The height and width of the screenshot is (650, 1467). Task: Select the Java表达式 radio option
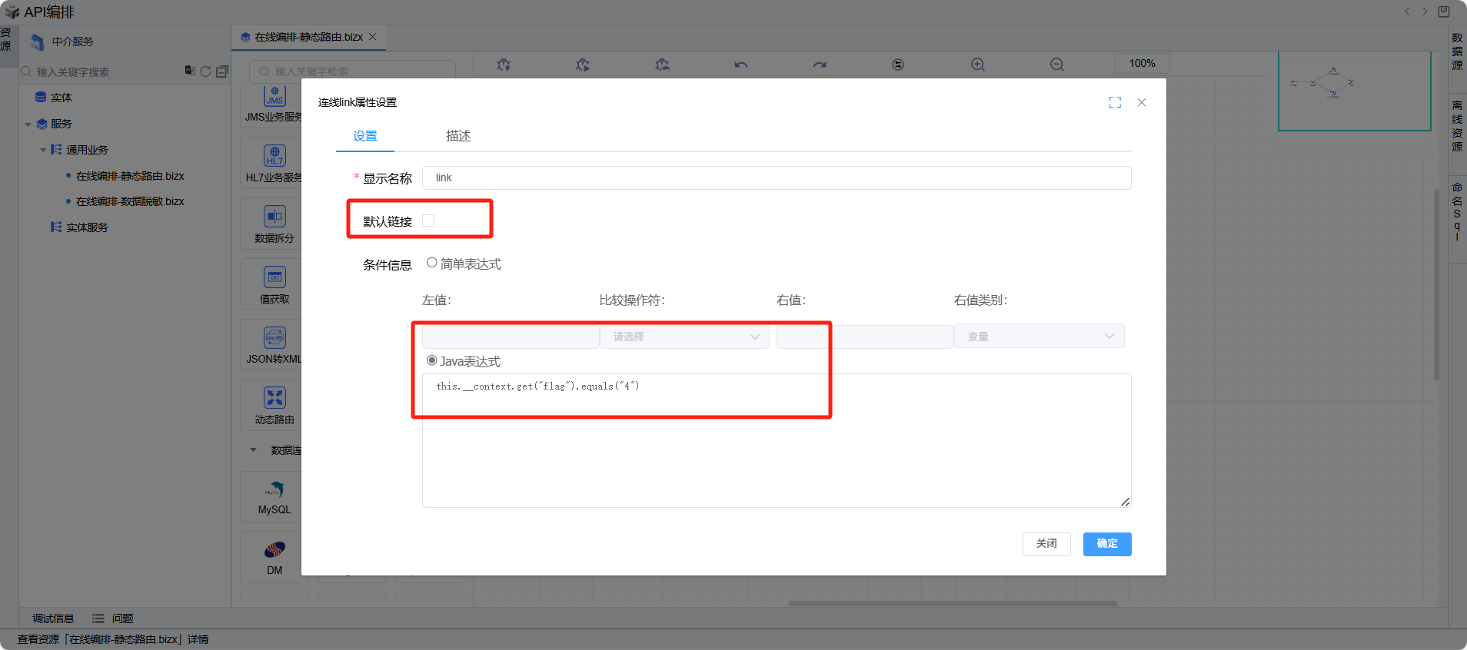432,360
